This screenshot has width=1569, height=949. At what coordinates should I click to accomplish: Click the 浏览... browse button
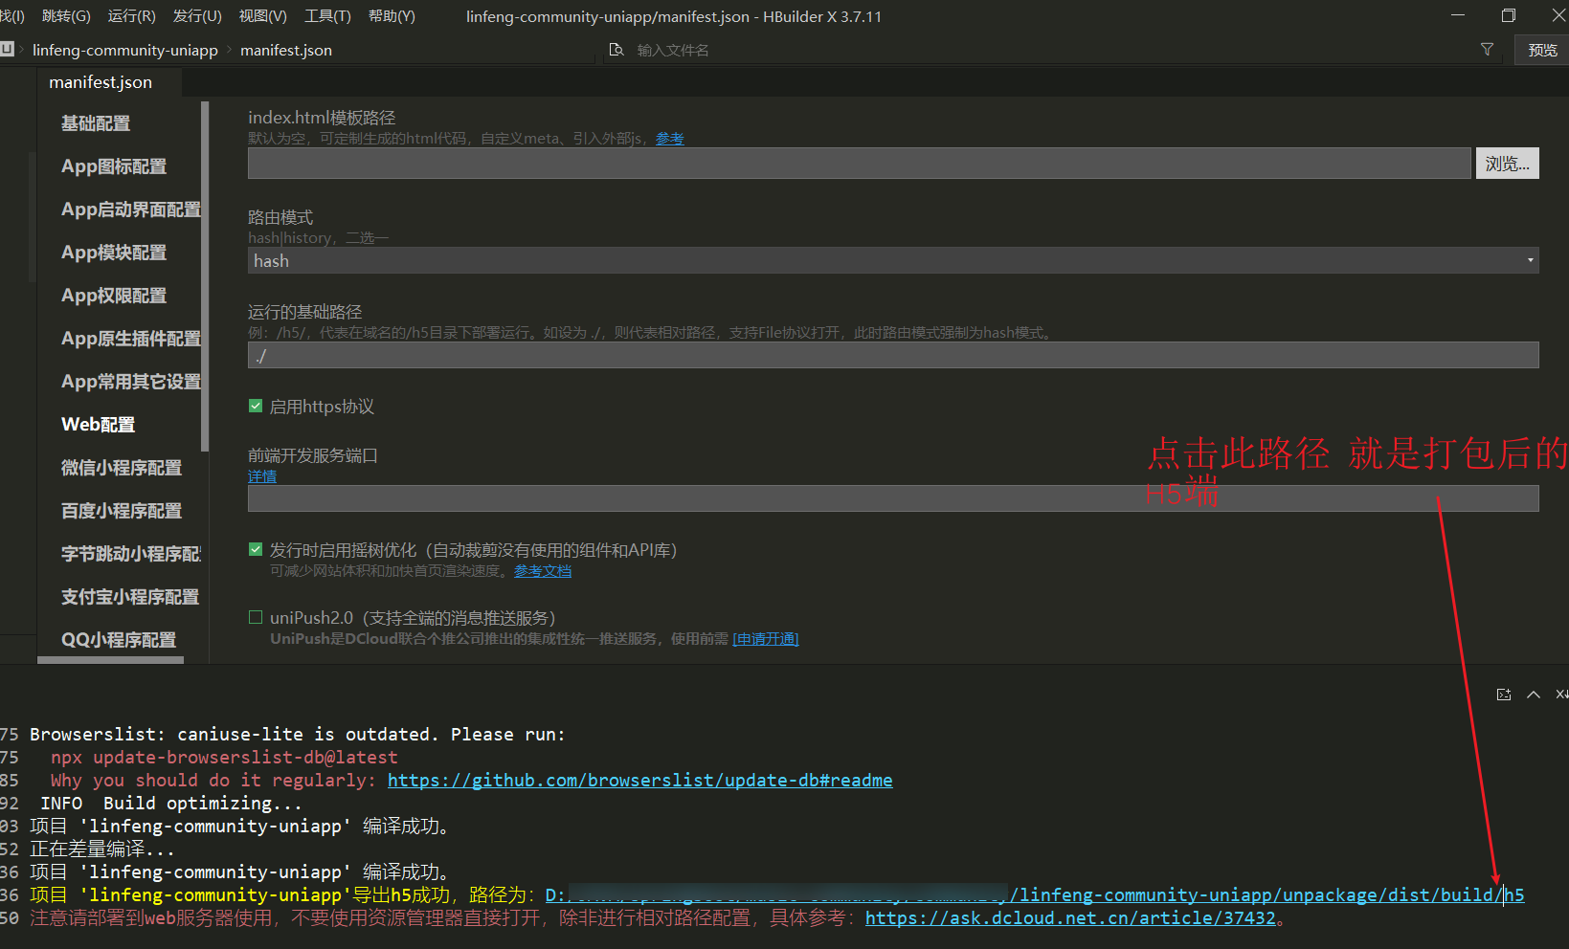coord(1508,164)
